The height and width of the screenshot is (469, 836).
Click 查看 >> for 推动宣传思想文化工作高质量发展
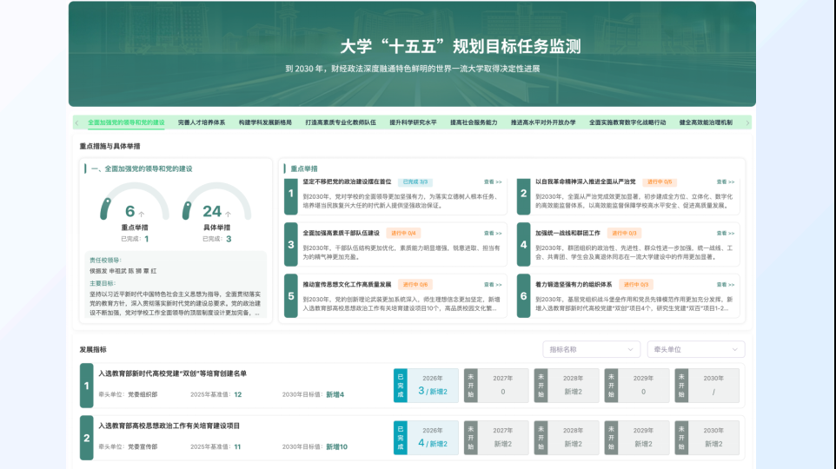pyautogui.click(x=493, y=285)
